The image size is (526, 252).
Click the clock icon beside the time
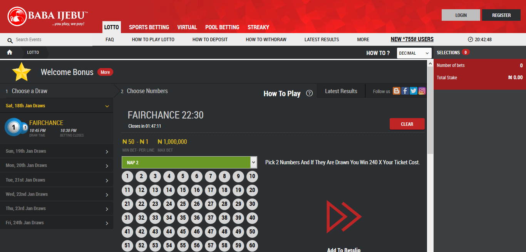click(x=470, y=39)
